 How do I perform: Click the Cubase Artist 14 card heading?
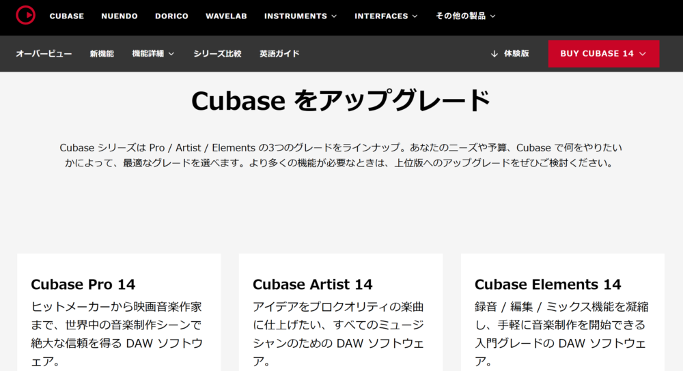[x=313, y=284]
